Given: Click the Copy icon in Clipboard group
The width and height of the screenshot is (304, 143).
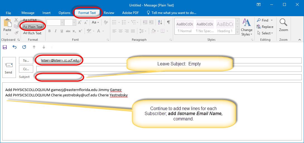Looking at the screenshot, I should [16, 26].
